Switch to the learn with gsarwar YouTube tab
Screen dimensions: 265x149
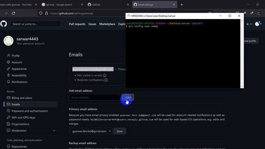(18, 5)
